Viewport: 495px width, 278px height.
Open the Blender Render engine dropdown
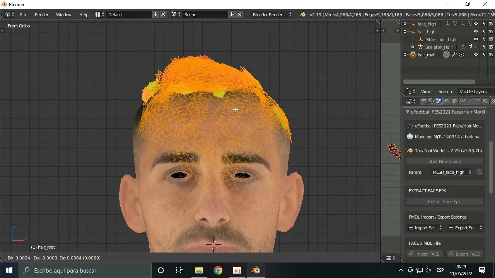(x=272, y=14)
